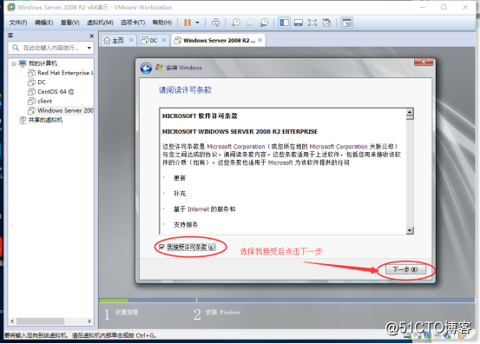Image resolution: width=480 pixels, height=344 pixels.
Task: Close the DC tab
Action: [x=164, y=40]
